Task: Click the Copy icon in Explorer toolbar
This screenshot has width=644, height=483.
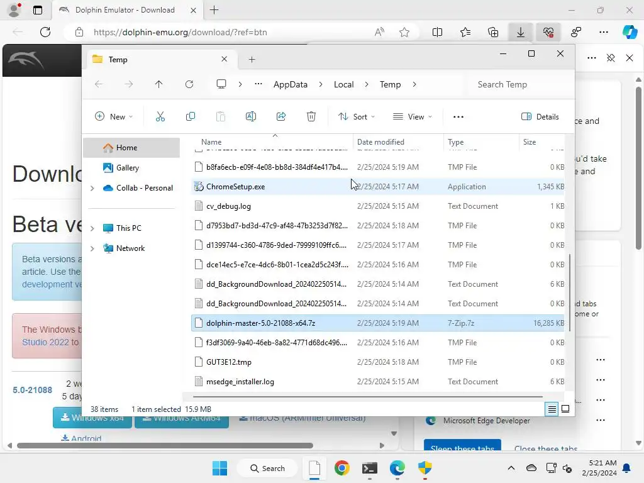Action: click(x=190, y=116)
